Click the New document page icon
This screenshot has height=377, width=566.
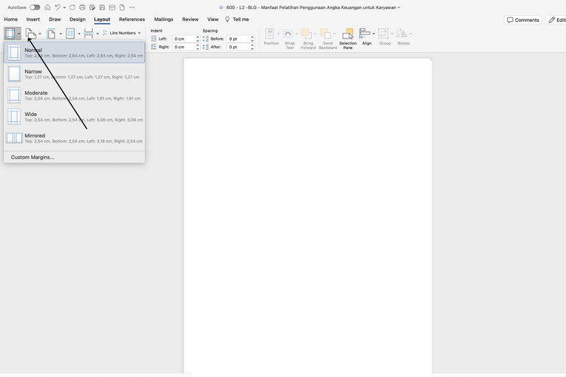122,8
